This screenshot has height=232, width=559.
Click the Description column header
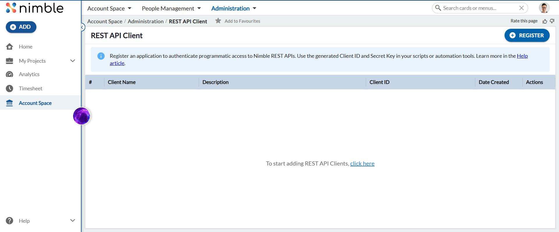[x=215, y=82]
